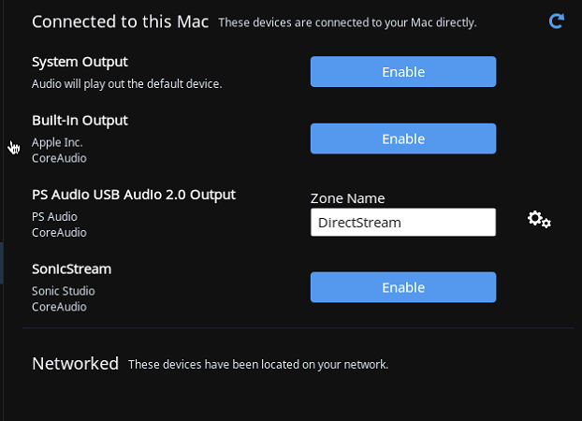This screenshot has height=421, width=582.
Task: Refresh the audio device list
Action: [x=557, y=22]
